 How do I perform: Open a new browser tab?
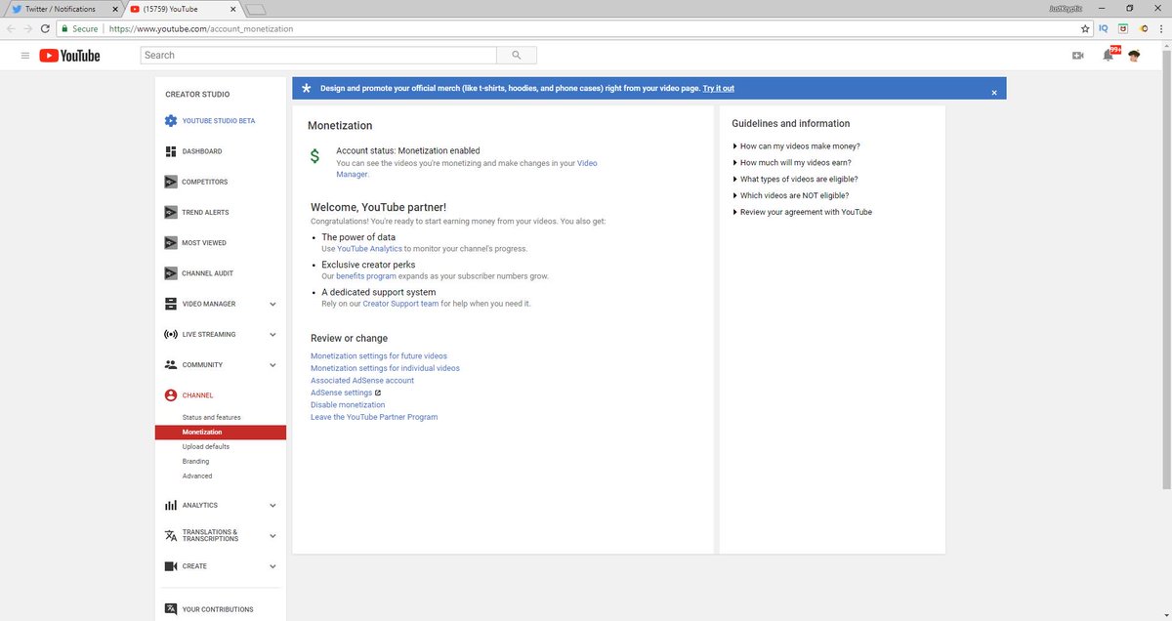(x=256, y=10)
